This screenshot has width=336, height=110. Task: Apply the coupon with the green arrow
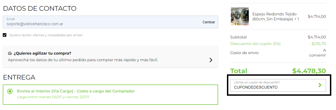(320, 85)
